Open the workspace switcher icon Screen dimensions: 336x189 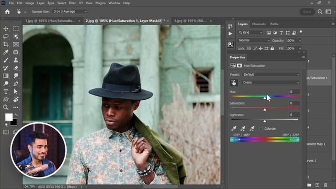(x=328, y=12)
